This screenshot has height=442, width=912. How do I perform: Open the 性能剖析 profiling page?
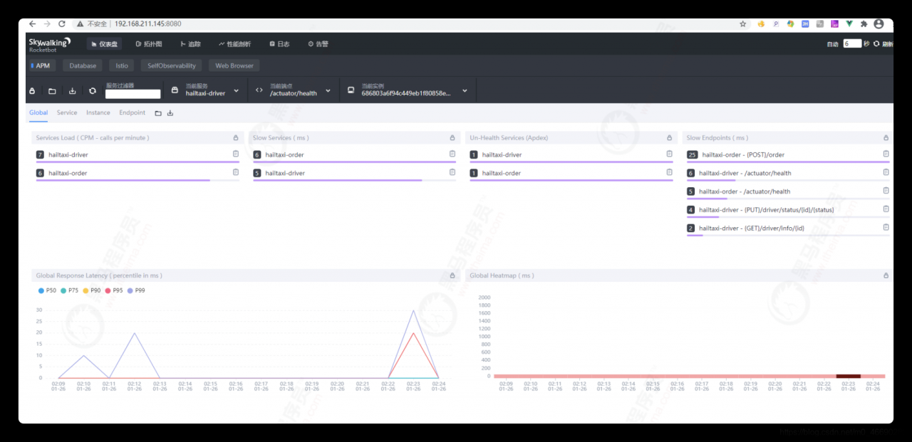pyautogui.click(x=235, y=44)
